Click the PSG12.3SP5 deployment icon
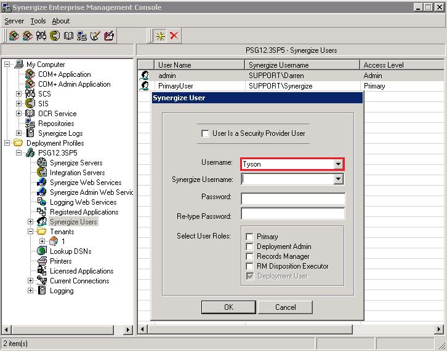 click(30, 153)
